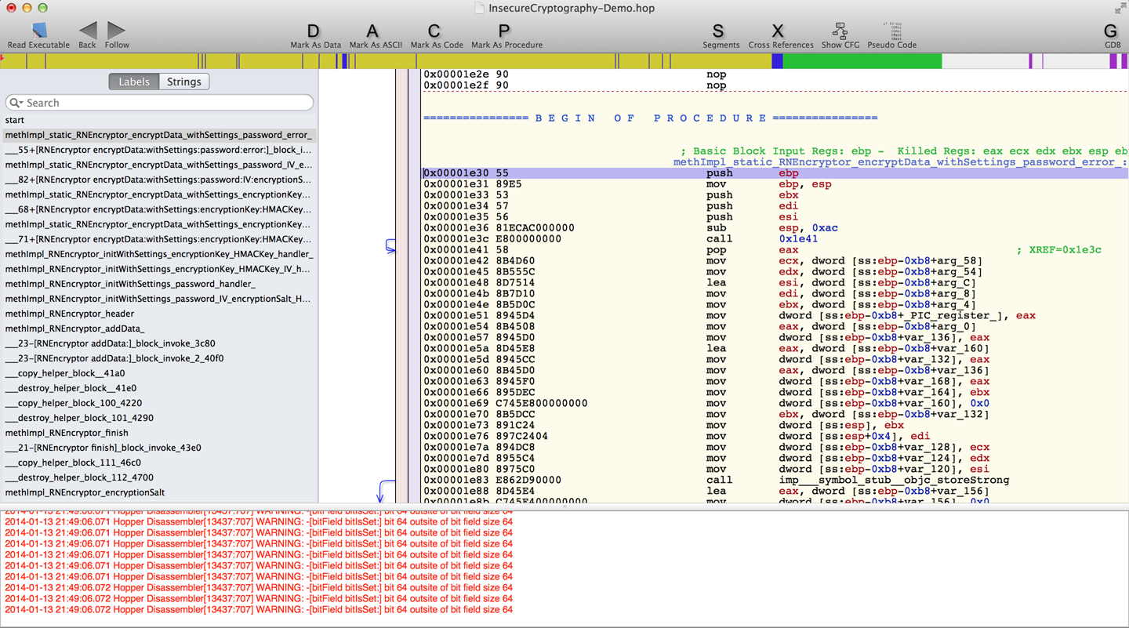Open the Show CFG graph view
The height and width of the screenshot is (628, 1129).
point(840,31)
